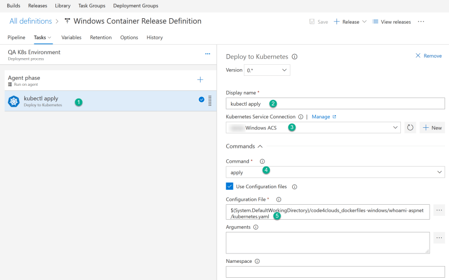The image size is (449, 280).
Task: Open Deployment Groups
Action: [x=135, y=6]
